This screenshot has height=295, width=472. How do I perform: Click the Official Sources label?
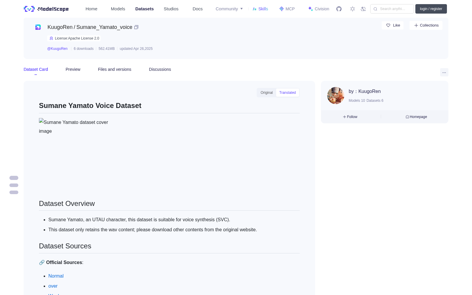point(64,263)
